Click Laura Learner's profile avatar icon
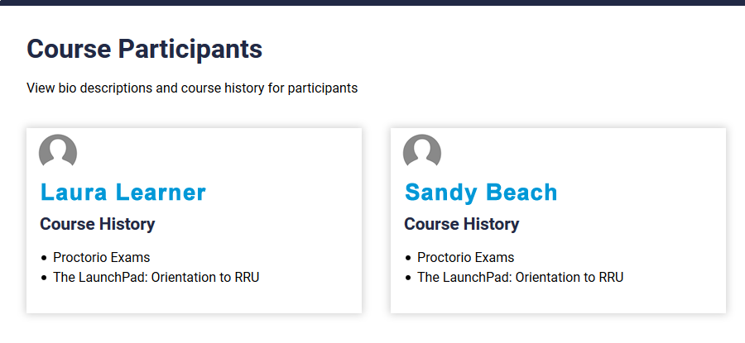This screenshot has width=745, height=343. click(58, 151)
